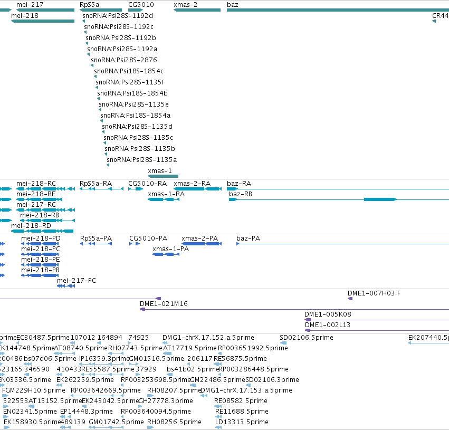Screen dimensions: 449x430
Task: Select snoRNA:Psi18S-1854a label
Action: [136, 116]
